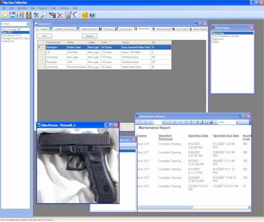Image resolution: width=264 pixels, height=222 pixels.
Task: Click the crossed tools maintenance icon
Action: (x=36, y=15)
